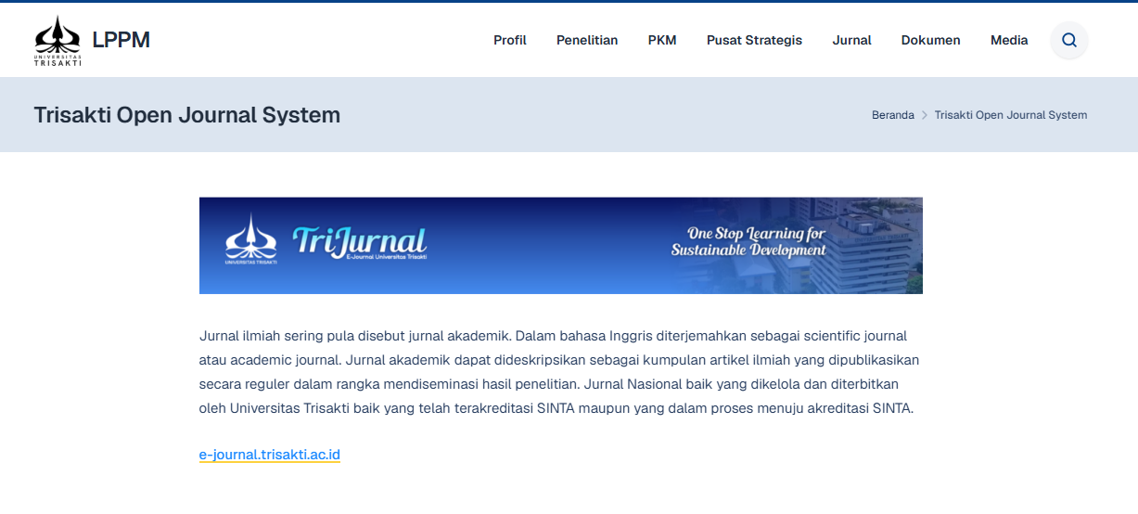Open the Media menu
The image size is (1138, 514).
click(x=1009, y=40)
